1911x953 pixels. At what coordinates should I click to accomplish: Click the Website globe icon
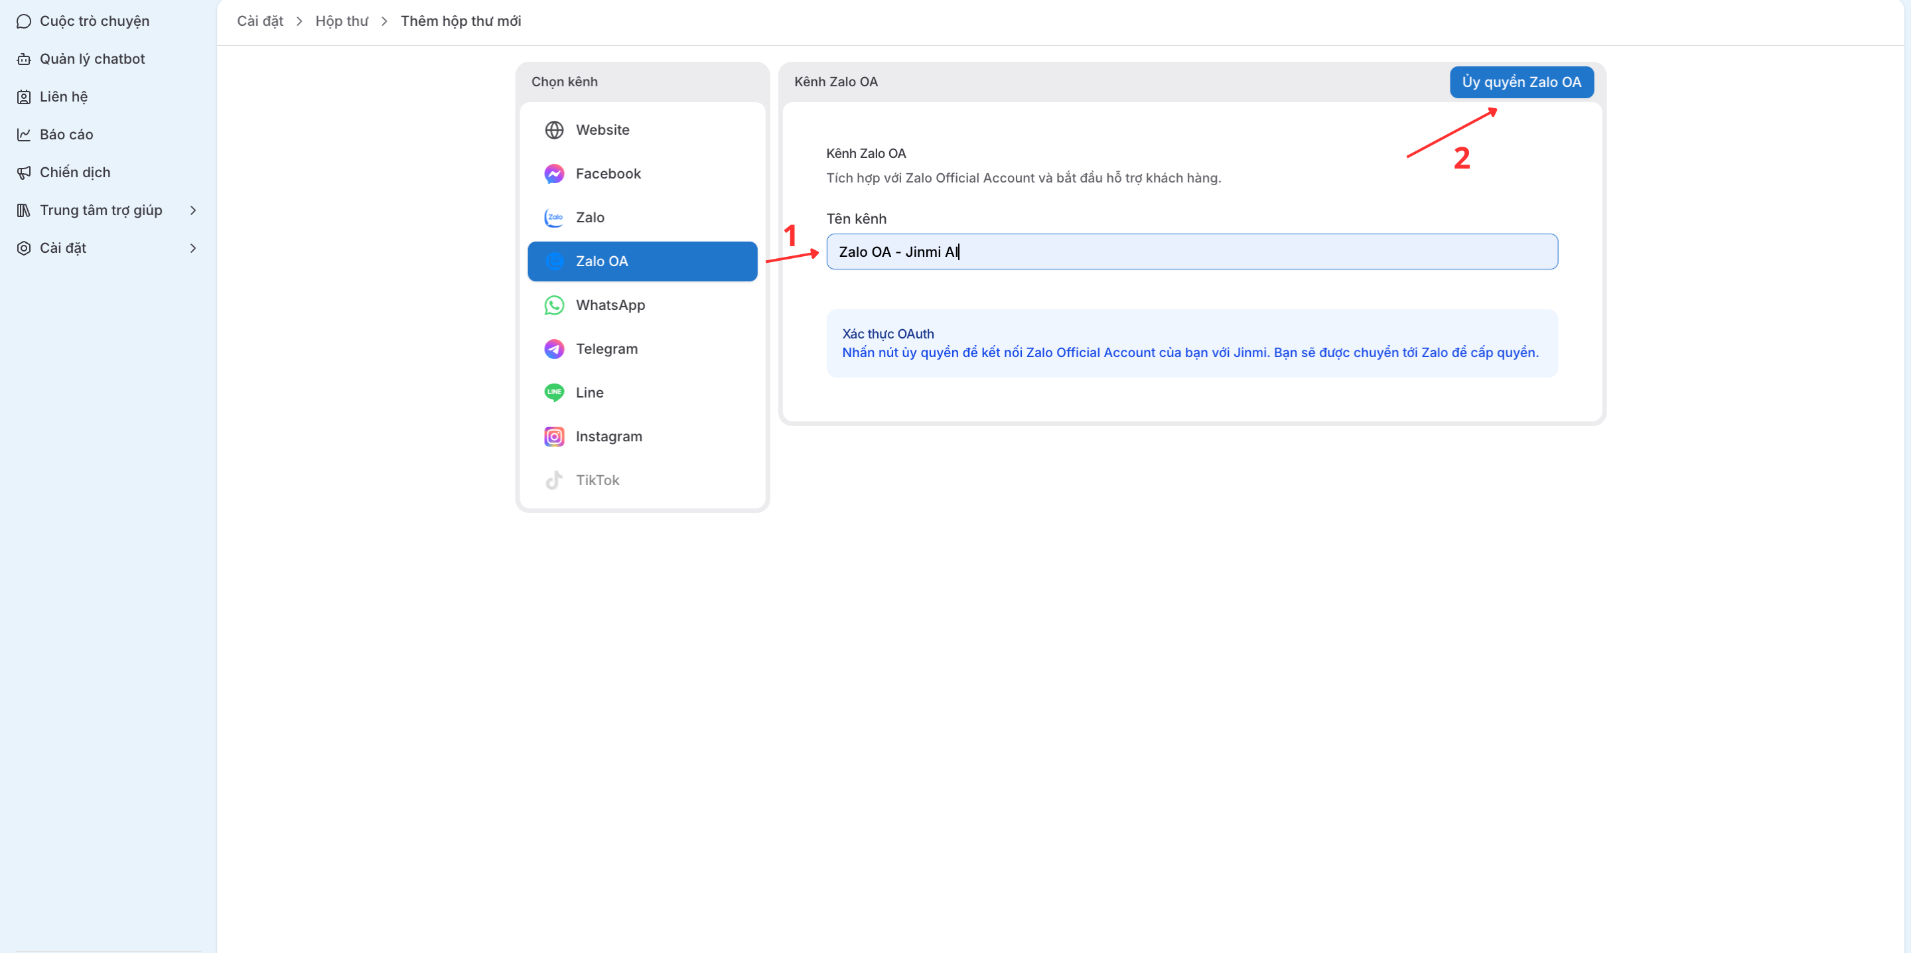554,130
